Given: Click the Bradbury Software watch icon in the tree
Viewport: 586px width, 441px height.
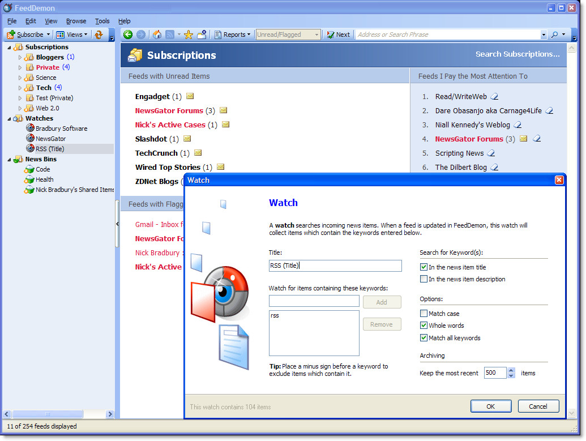Looking at the screenshot, I should tap(30, 128).
